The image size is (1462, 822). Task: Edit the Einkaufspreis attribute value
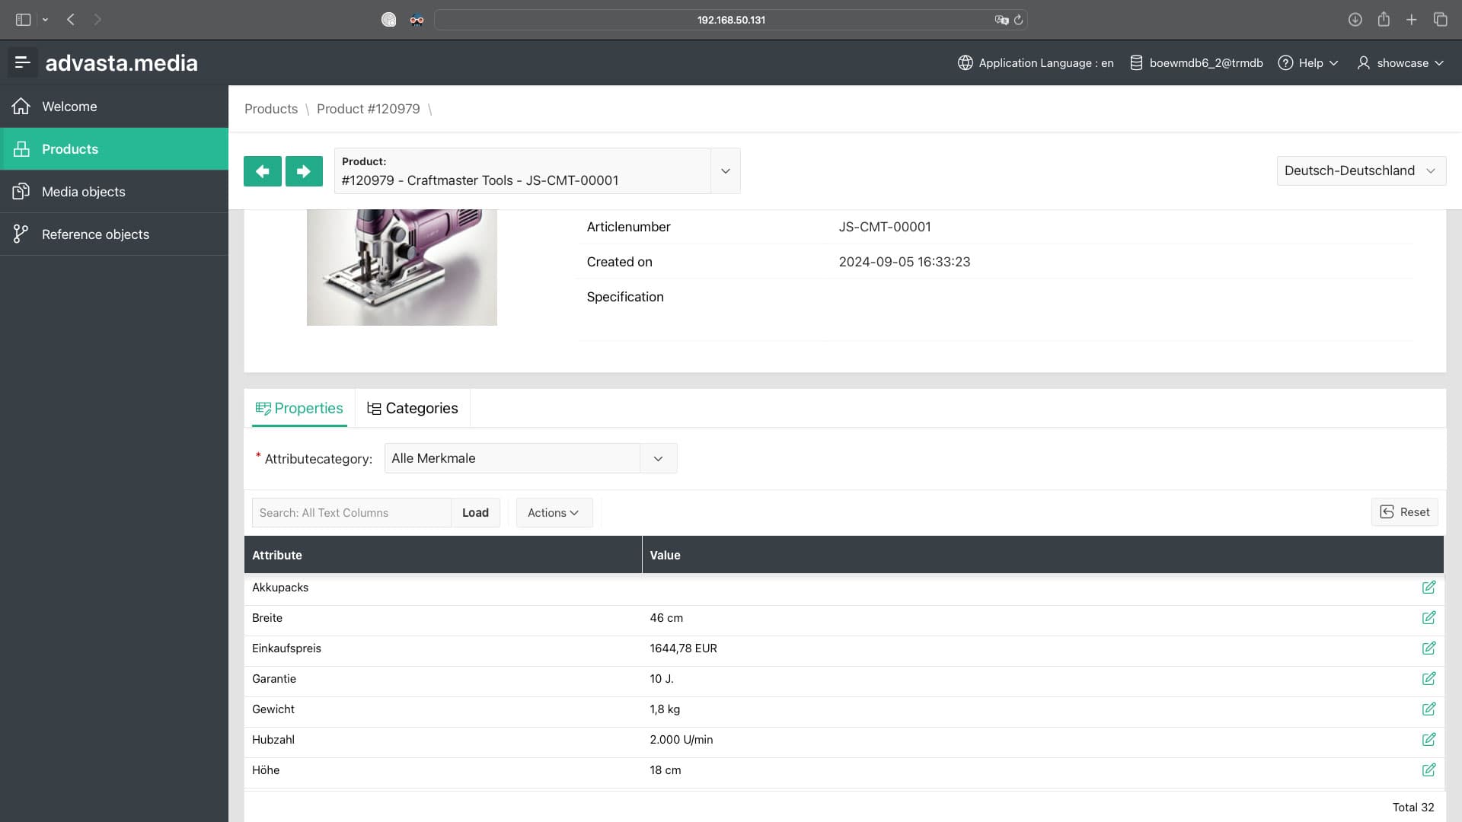[1428, 648]
